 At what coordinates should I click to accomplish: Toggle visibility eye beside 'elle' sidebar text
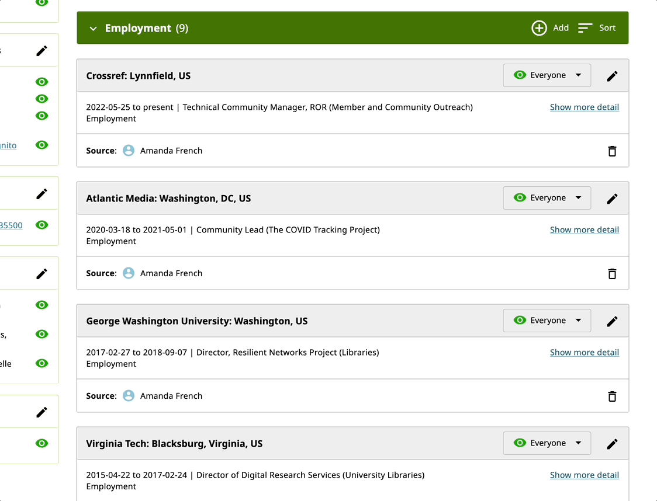point(42,363)
